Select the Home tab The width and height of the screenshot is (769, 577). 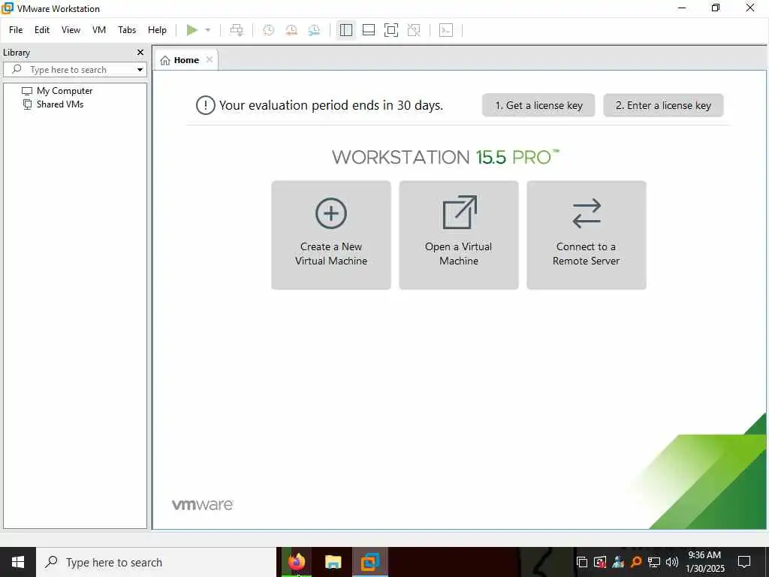(186, 60)
